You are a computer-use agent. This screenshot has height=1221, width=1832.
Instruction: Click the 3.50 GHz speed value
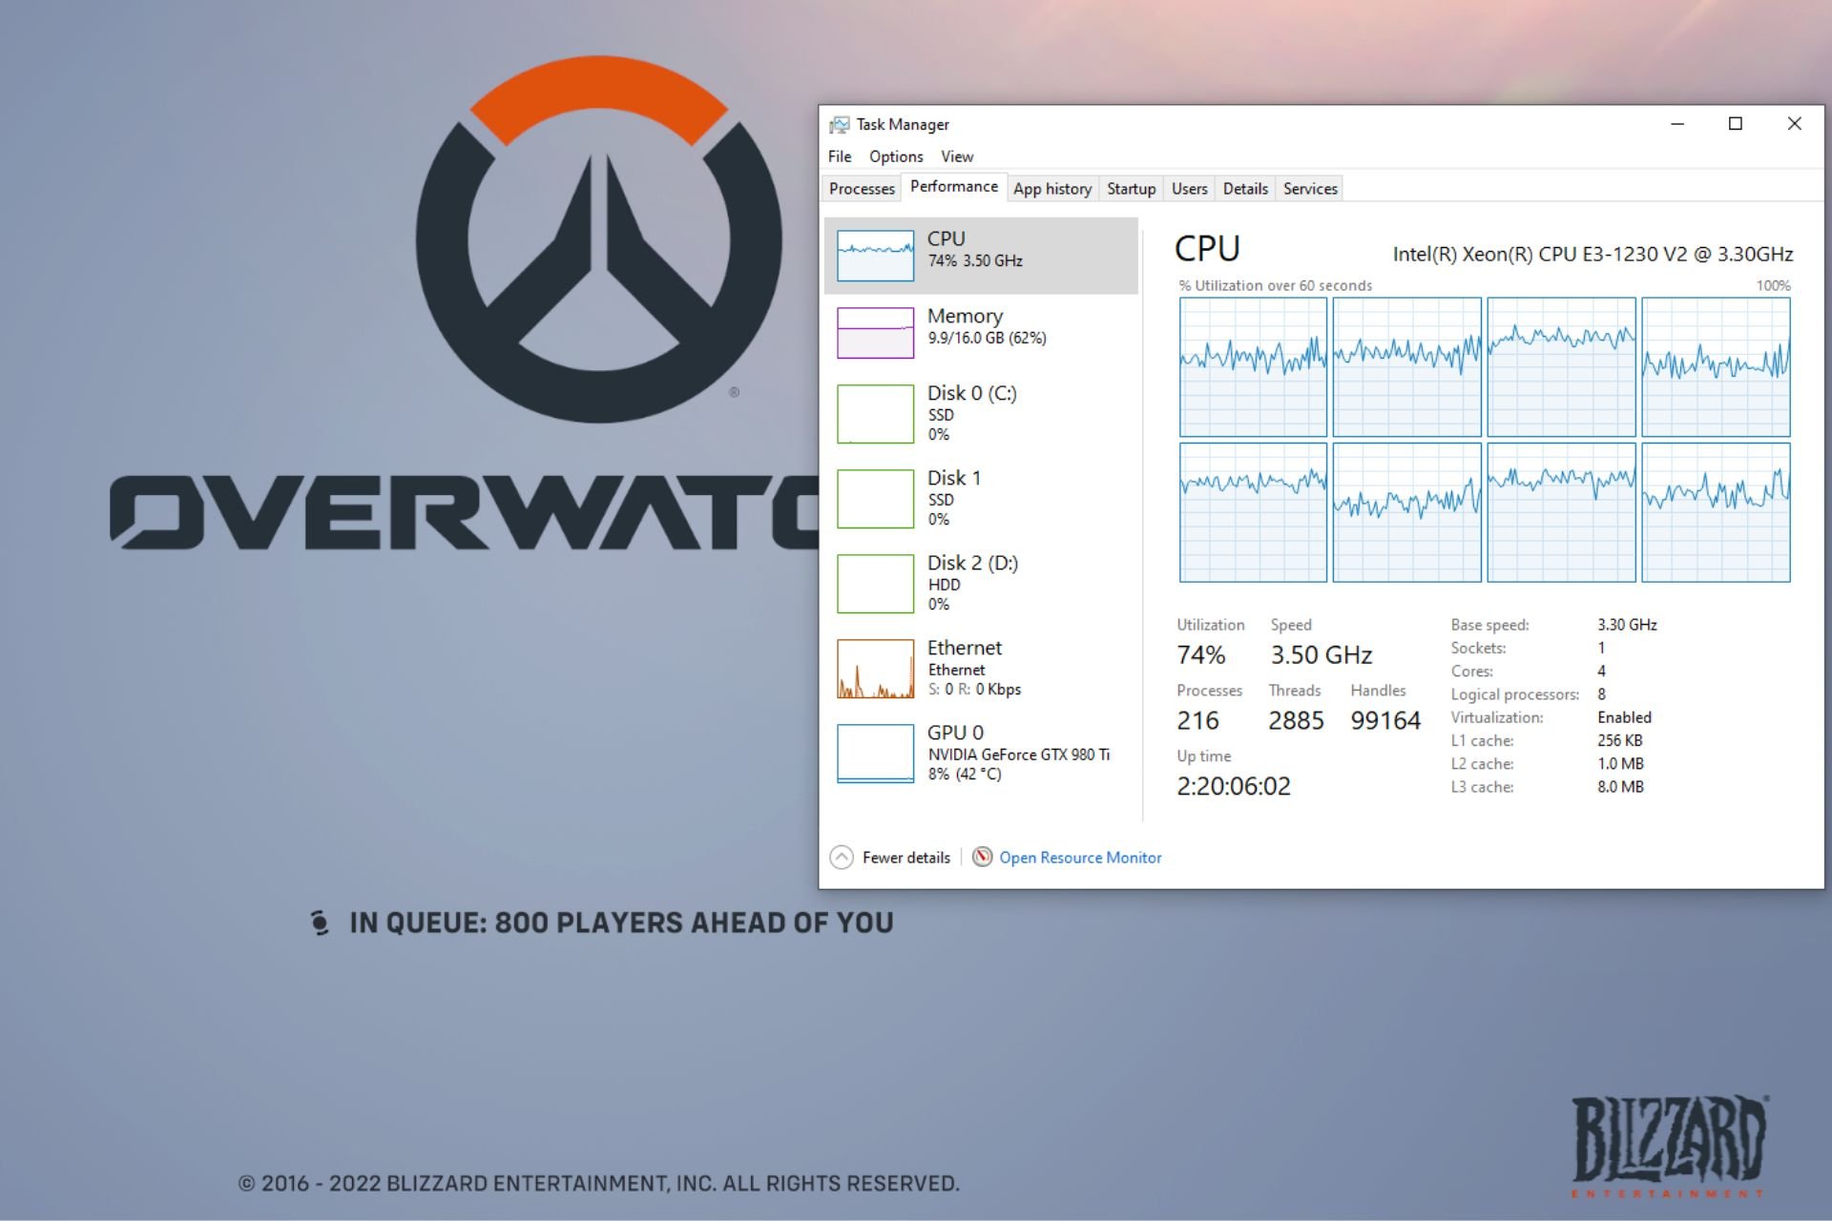click(1321, 655)
